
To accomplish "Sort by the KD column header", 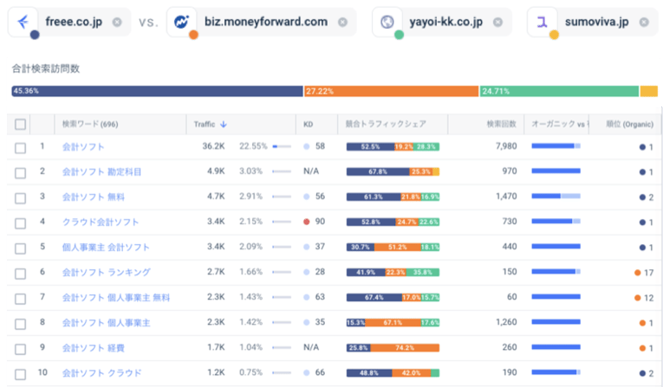I will [x=309, y=124].
